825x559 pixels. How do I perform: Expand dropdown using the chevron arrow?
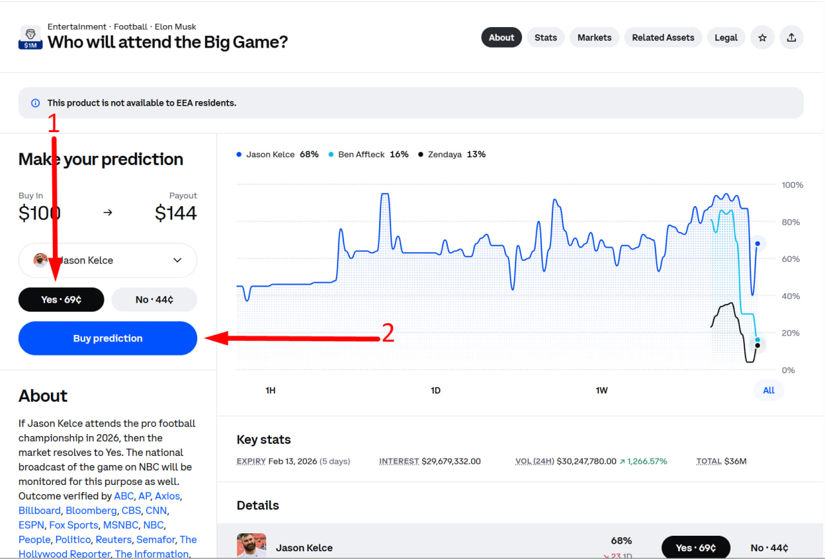click(178, 260)
